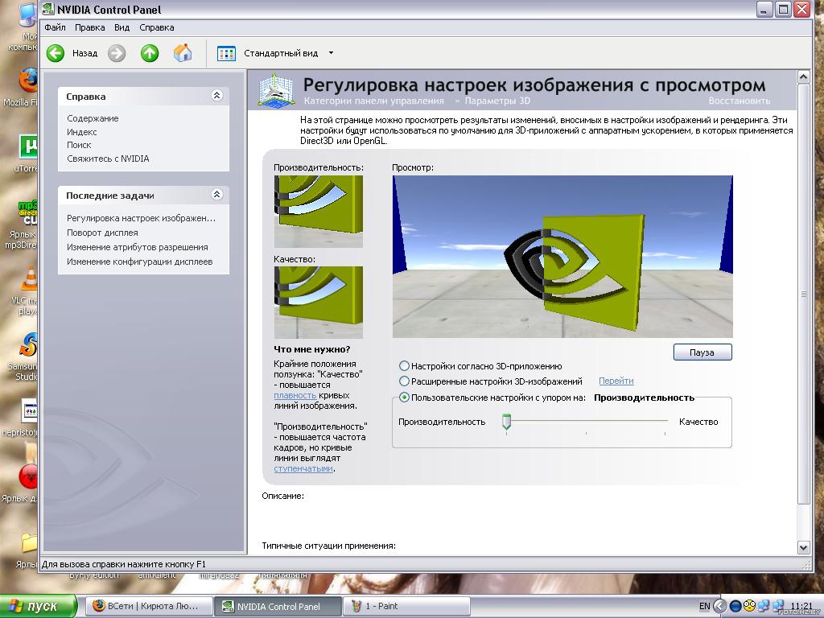This screenshot has height=618, width=824.
Task: Click Mozilla Firefox desktop icon
Action: pos(27,80)
